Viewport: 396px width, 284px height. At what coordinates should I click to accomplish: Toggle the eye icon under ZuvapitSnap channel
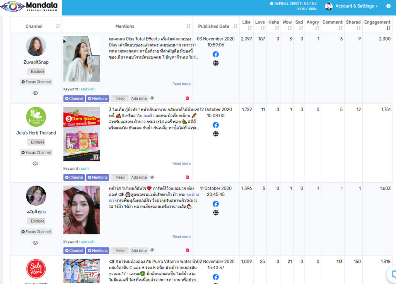coord(36,93)
